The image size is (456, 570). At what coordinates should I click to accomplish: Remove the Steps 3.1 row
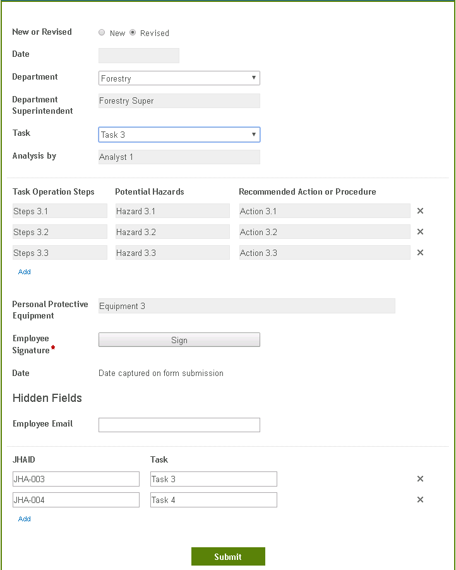coord(420,211)
